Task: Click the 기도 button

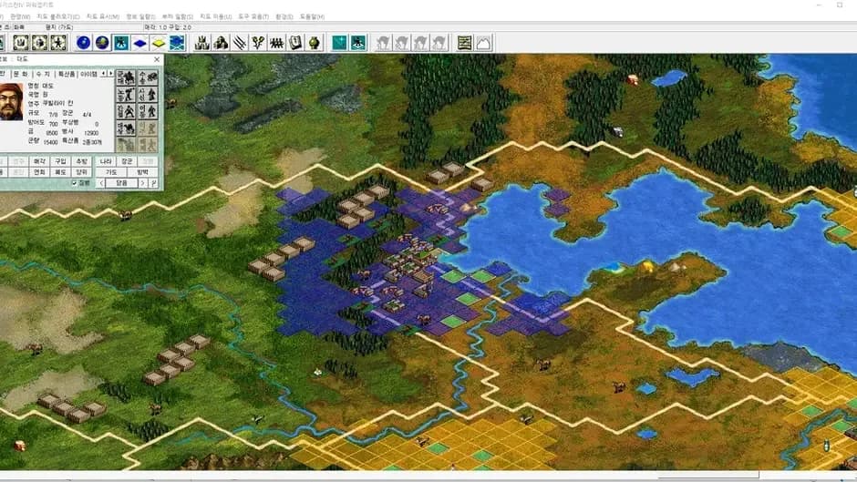Action: pyautogui.click(x=111, y=172)
